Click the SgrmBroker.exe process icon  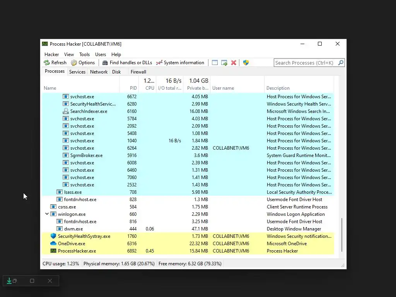coord(66,155)
